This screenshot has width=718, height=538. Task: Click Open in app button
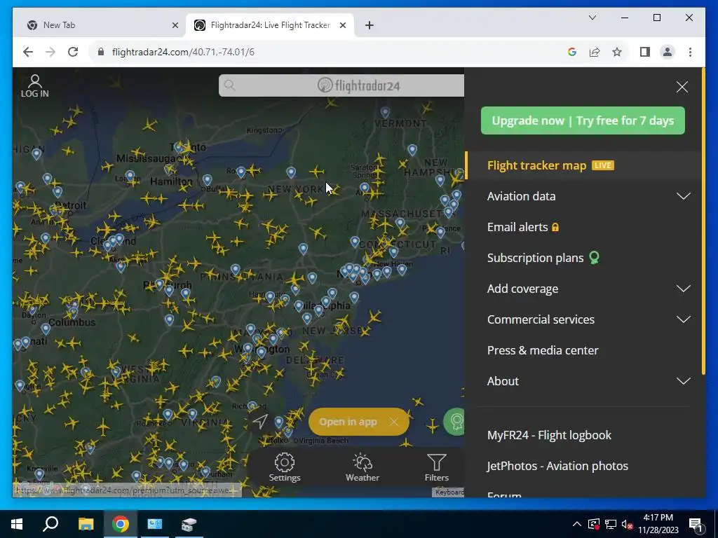[348, 422]
